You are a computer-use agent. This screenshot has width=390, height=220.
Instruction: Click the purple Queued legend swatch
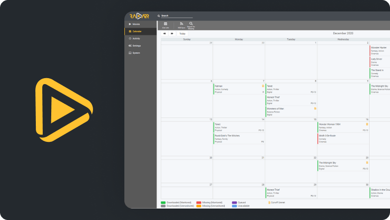point(234,203)
